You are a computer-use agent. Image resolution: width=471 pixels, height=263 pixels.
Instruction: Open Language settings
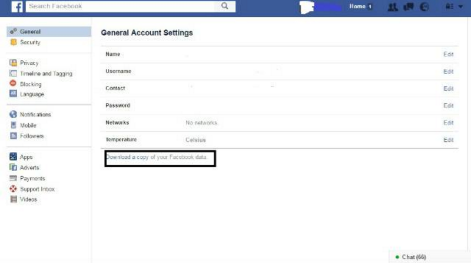32,94
